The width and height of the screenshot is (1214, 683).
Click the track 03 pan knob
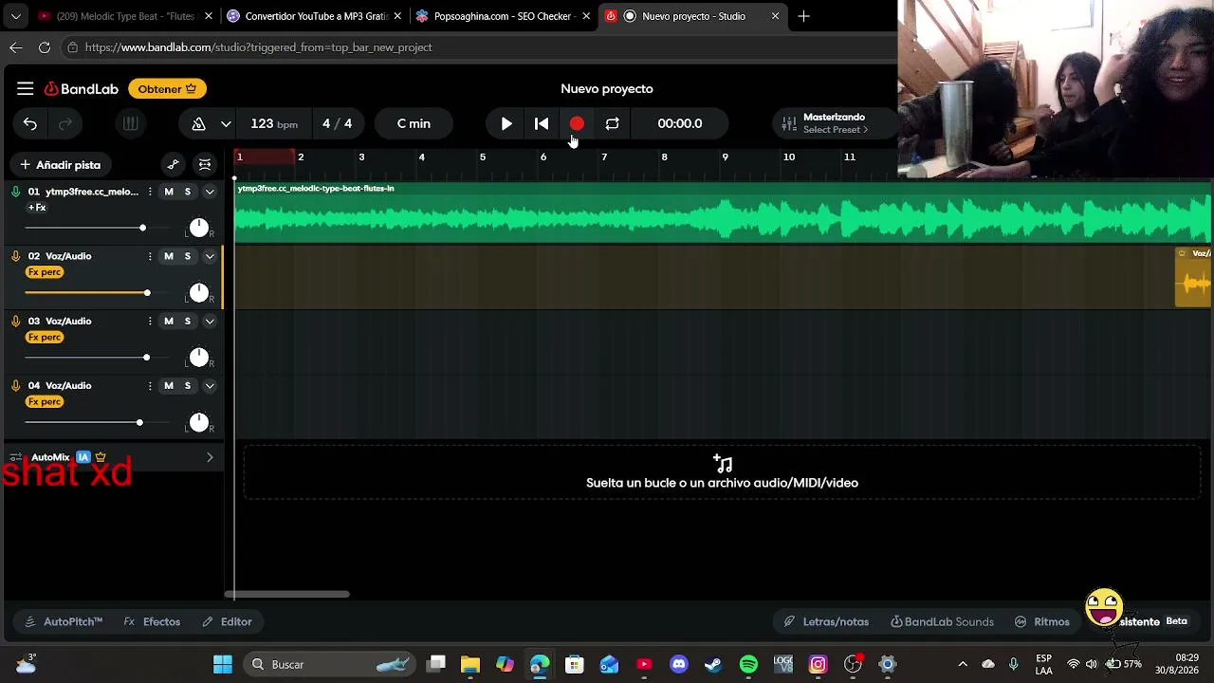198,357
